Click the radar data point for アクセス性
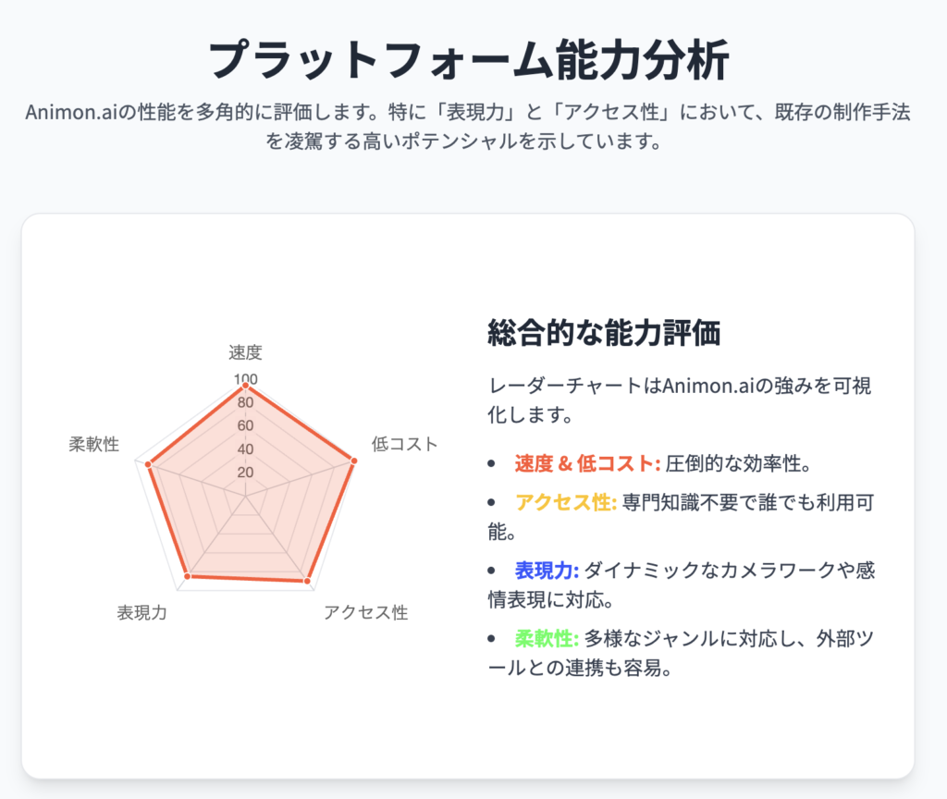Image resolution: width=947 pixels, height=799 pixels. (307, 581)
